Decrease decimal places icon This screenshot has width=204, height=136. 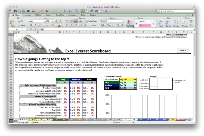tap(122, 25)
